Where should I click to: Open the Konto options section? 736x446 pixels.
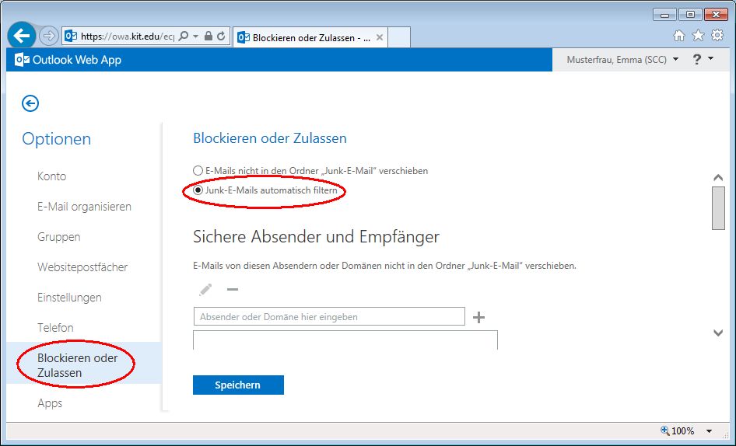point(51,176)
